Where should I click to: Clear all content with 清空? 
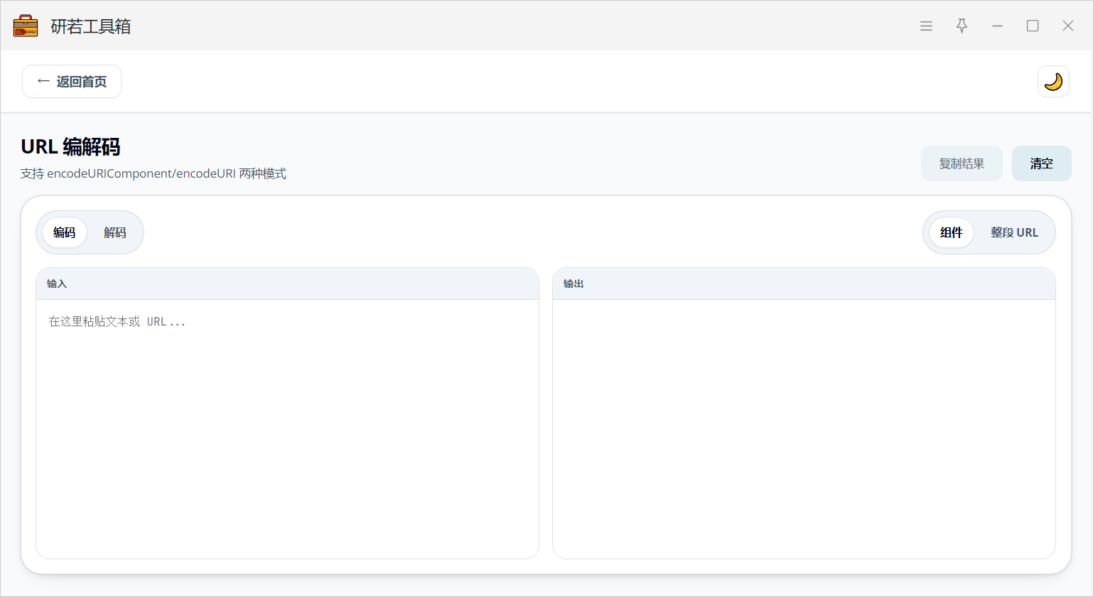(x=1041, y=163)
